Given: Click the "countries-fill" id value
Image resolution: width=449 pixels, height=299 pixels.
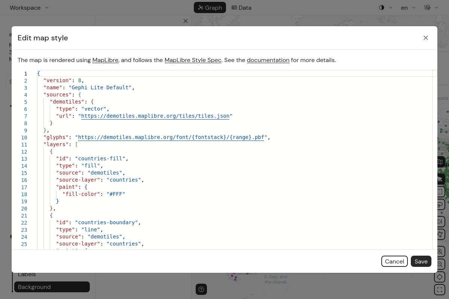Looking at the screenshot, I should (100, 159).
